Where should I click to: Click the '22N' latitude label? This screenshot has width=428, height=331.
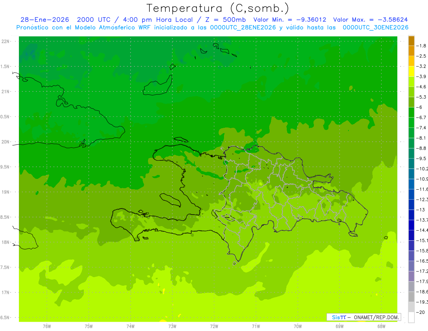[6, 41]
